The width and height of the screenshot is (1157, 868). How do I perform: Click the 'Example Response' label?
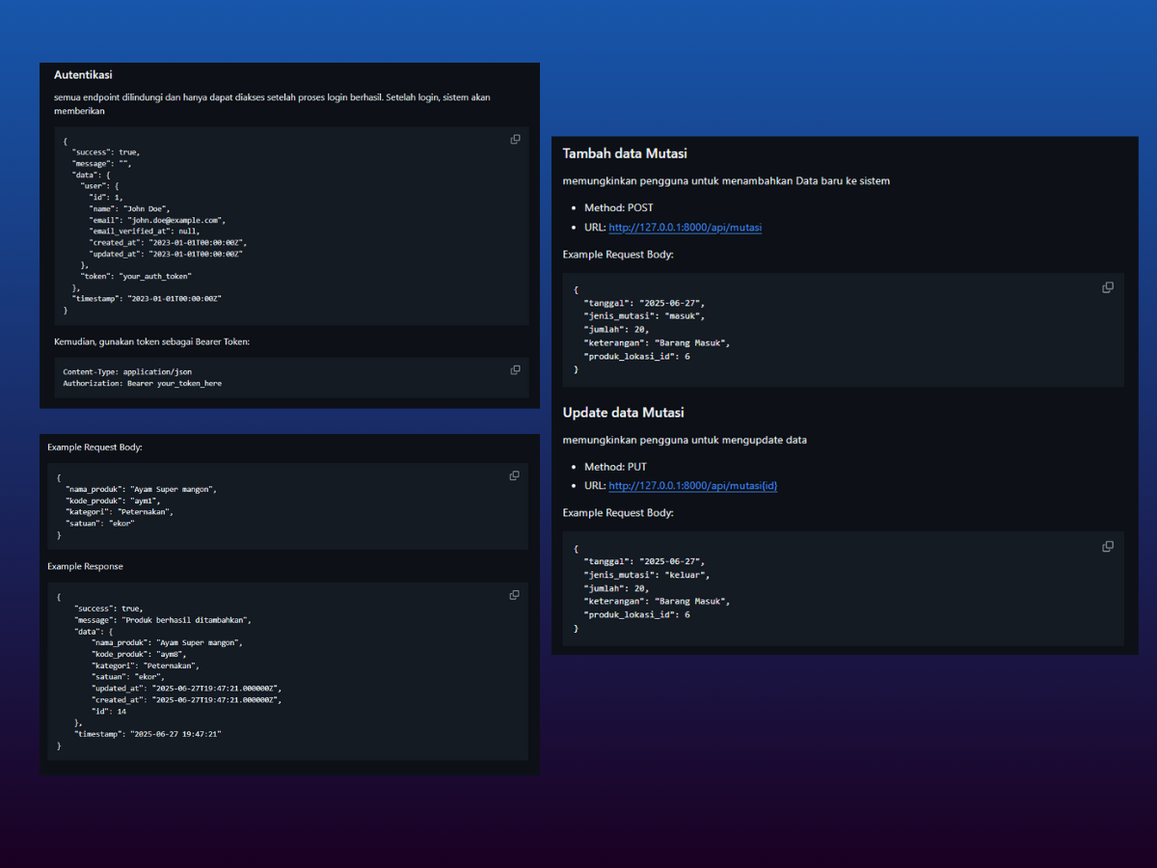[85, 566]
